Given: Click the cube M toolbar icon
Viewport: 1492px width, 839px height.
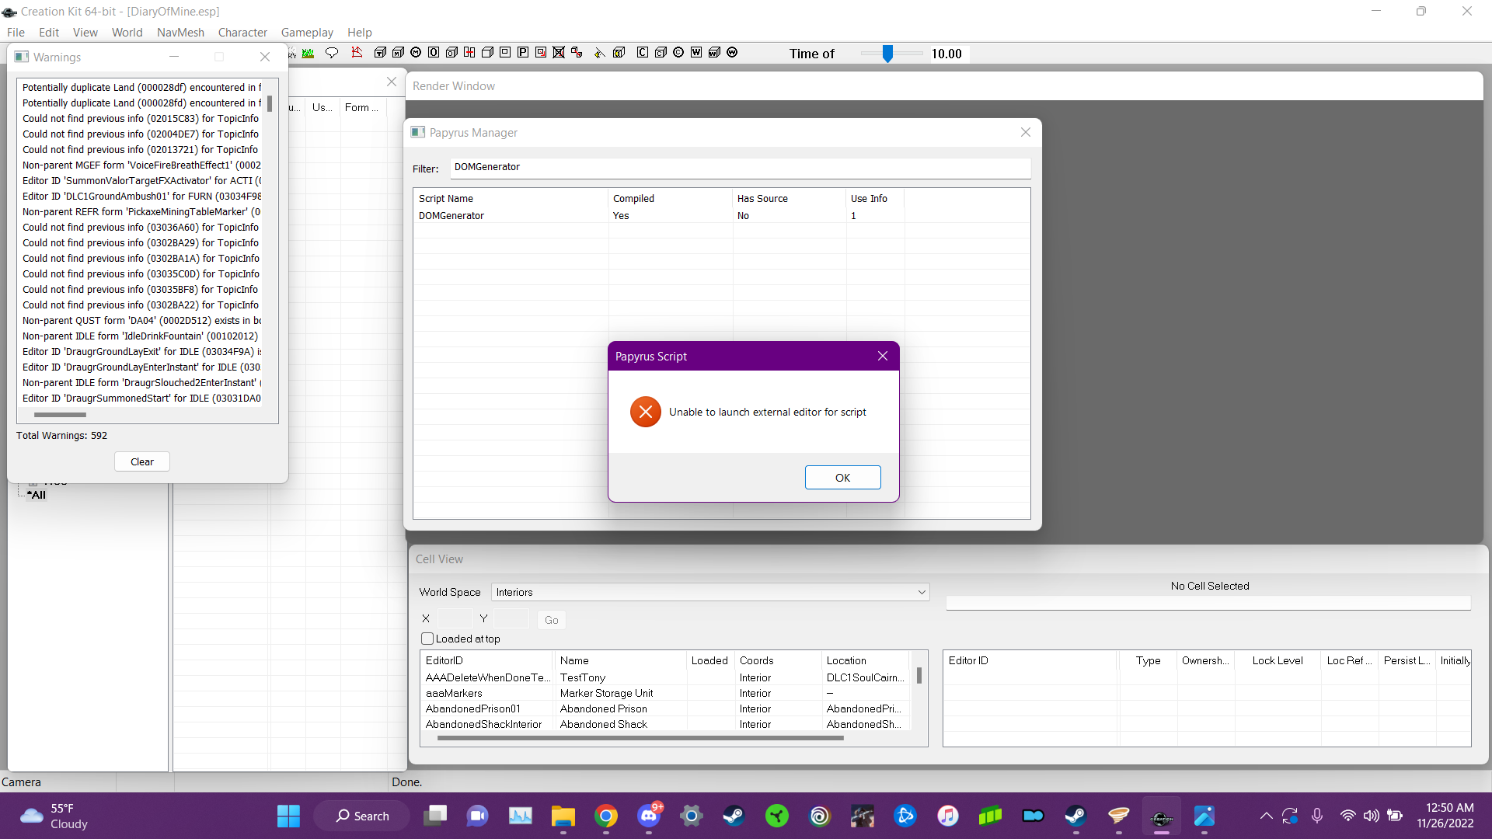Looking at the screenshot, I should coord(398,53).
